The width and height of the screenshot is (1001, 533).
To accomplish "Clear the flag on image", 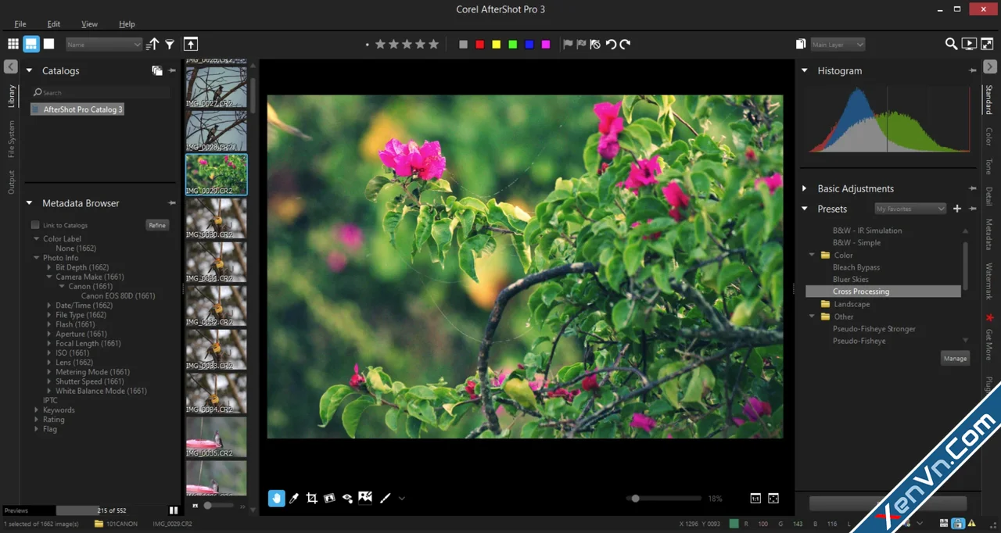I will pyautogui.click(x=595, y=45).
